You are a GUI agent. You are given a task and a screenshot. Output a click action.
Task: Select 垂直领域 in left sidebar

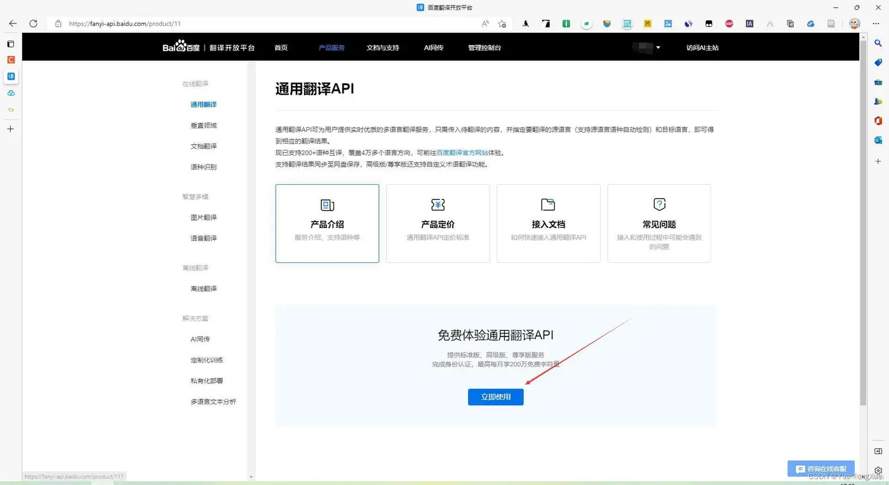(203, 126)
